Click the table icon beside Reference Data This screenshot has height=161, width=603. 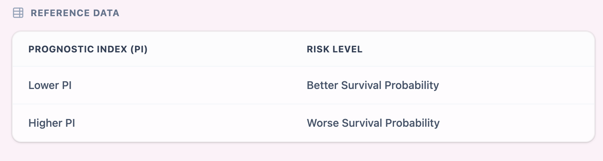[x=18, y=13]
